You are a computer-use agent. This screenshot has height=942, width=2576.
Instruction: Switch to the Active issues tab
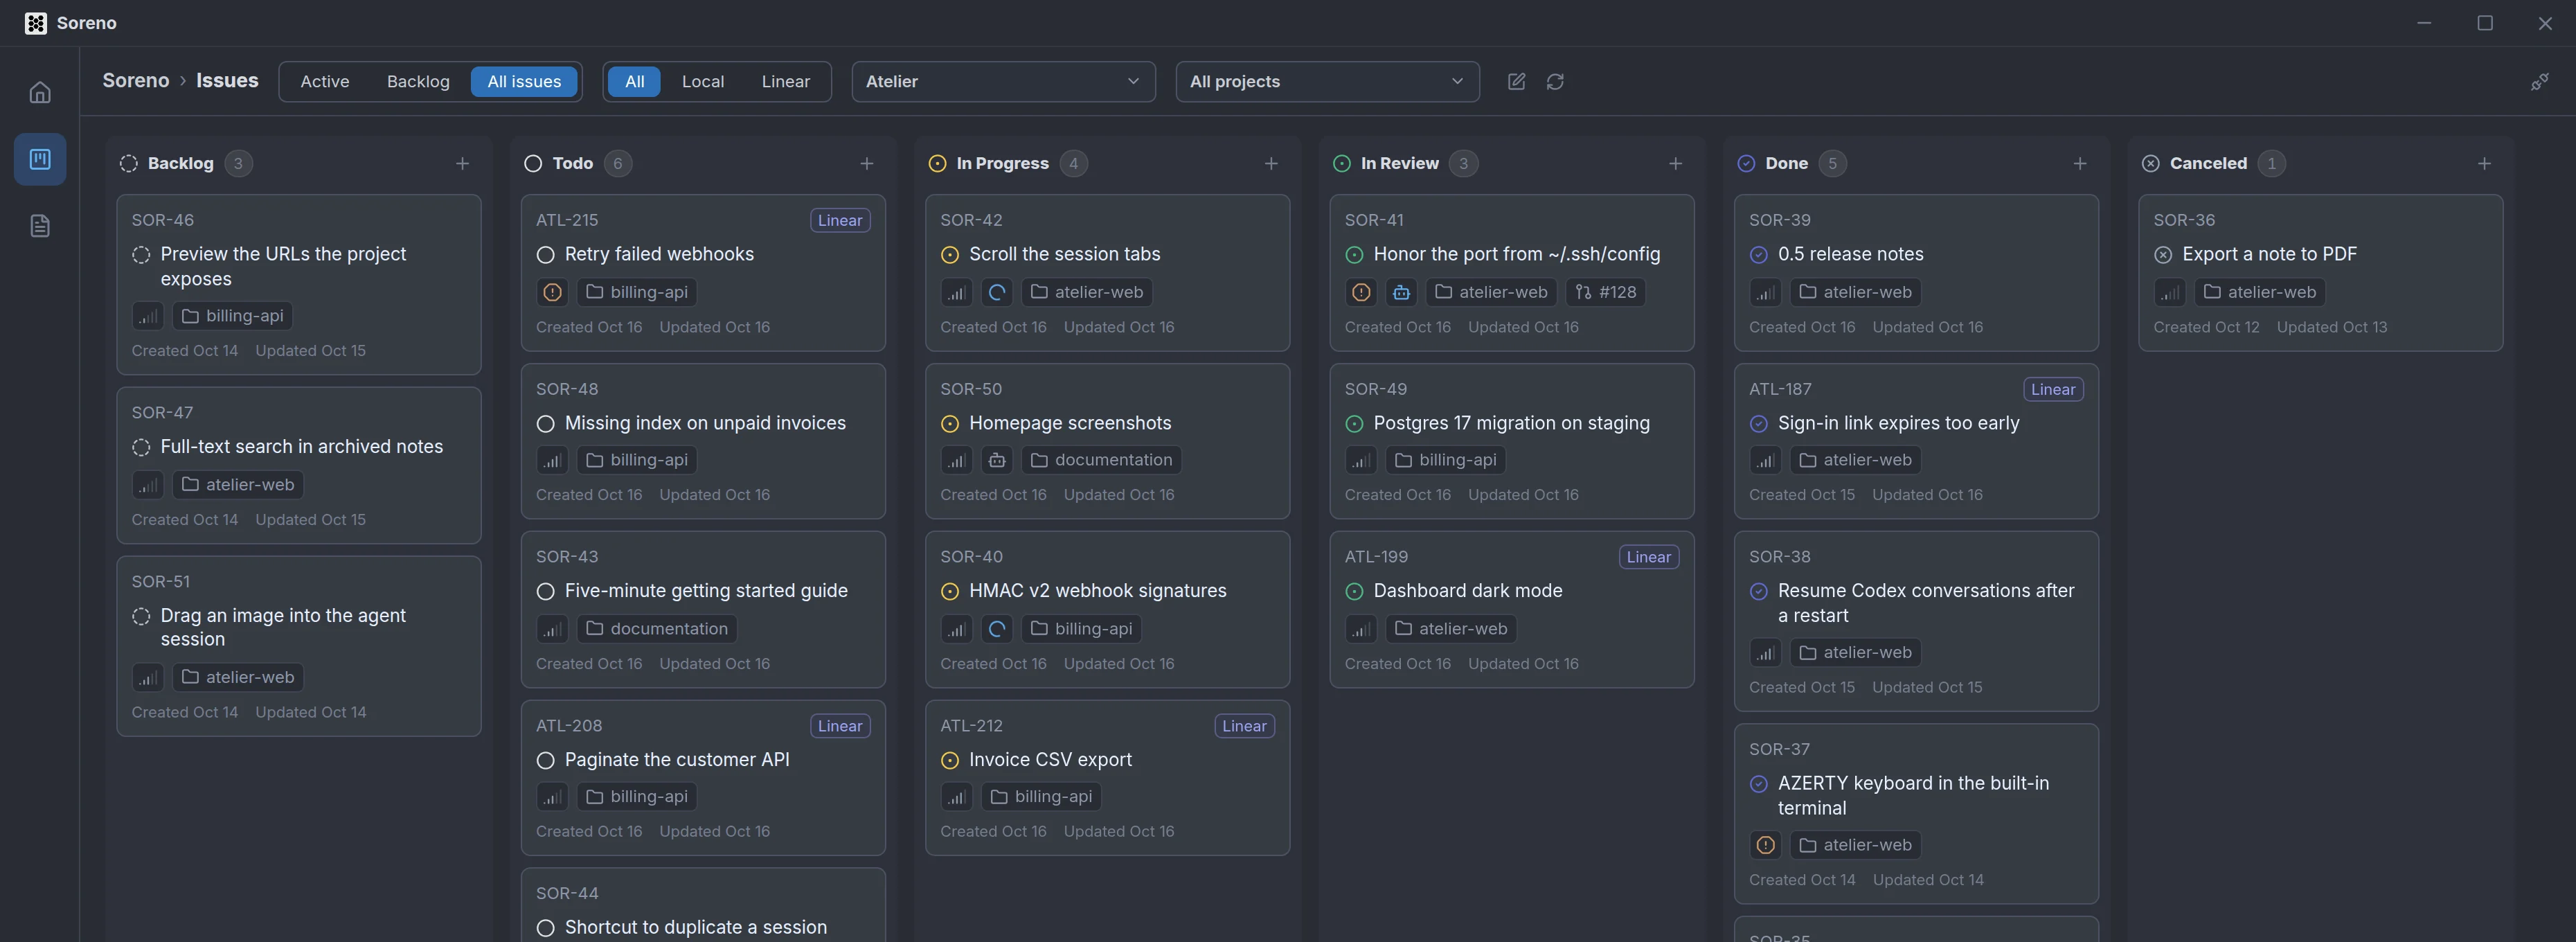click(x=325, y=82)
